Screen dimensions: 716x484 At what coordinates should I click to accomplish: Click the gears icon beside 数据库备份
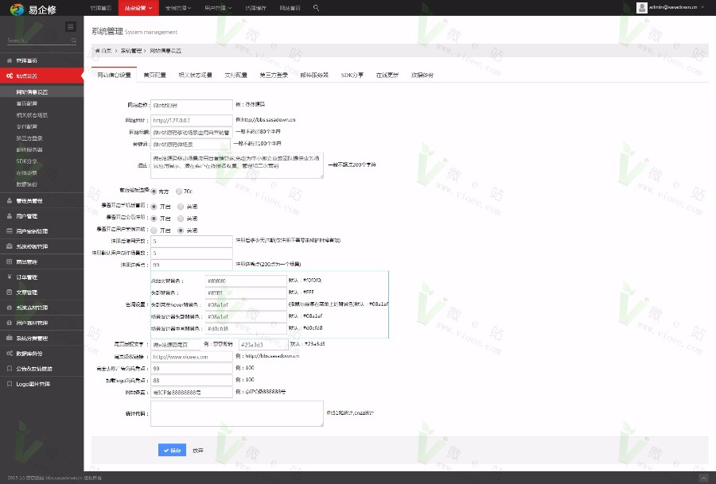pyautogui.click(x=9, y=354)
